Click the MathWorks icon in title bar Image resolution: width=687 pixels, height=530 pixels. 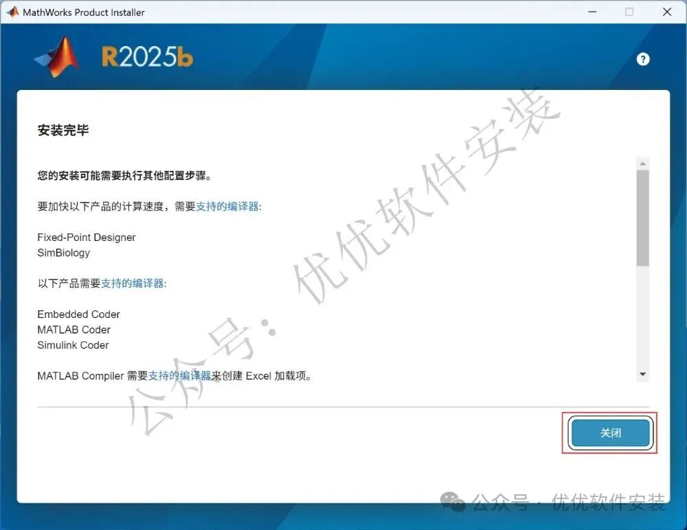click(x=12, y=12)
